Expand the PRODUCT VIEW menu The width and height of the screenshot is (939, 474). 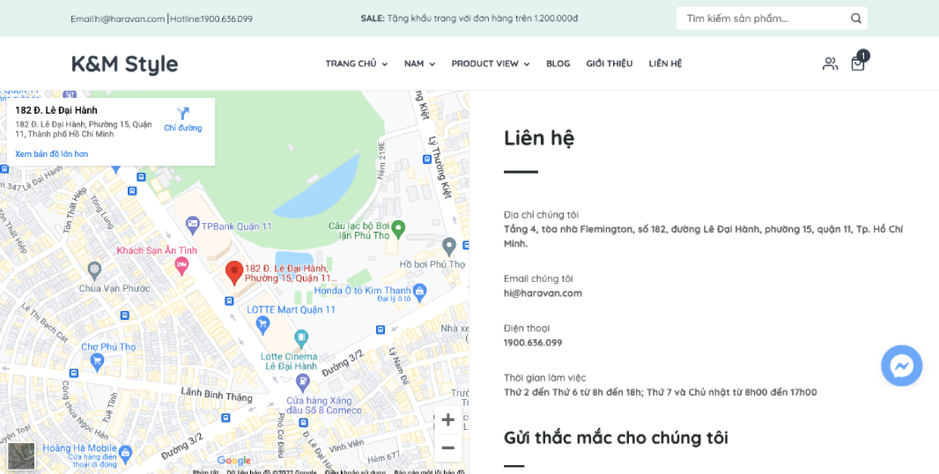491,63
